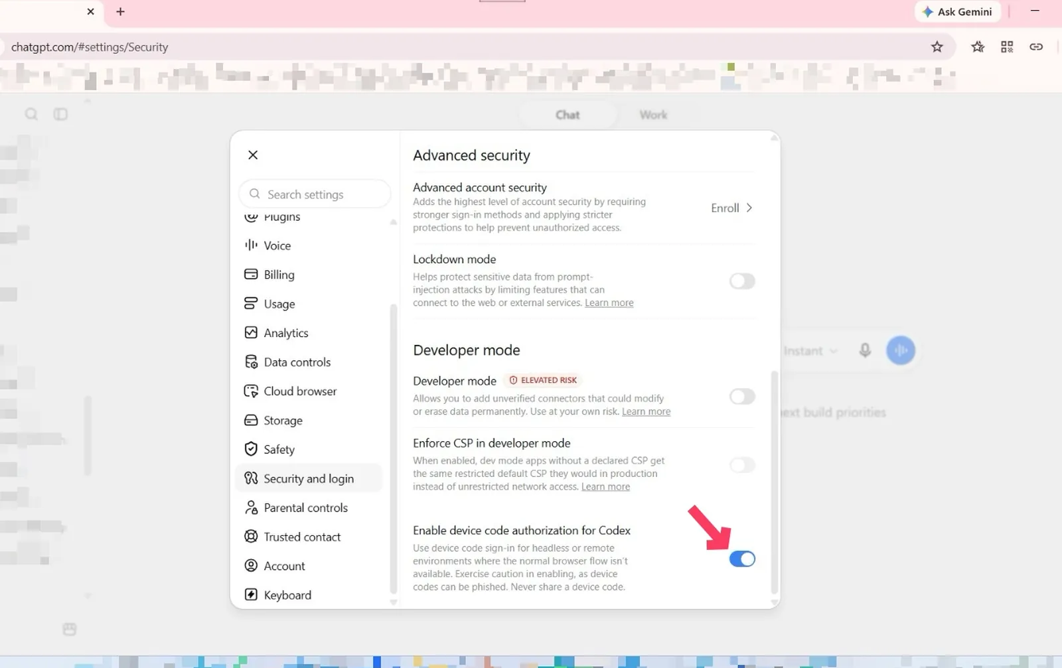1062x668 pixels.
Task: Switch to the Work tab
Action: tap(653, 115)
